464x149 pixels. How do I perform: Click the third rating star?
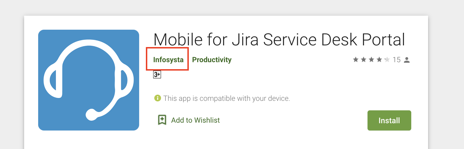click(371, 59)
